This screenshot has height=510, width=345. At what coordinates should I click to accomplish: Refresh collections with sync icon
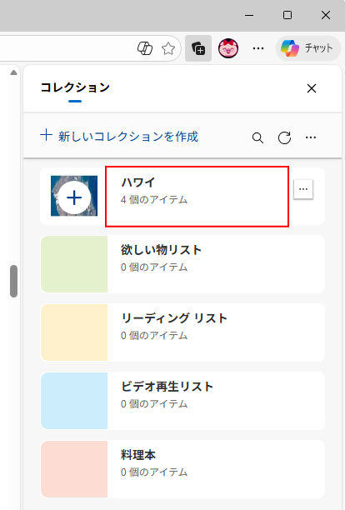(x=284, y=137)
